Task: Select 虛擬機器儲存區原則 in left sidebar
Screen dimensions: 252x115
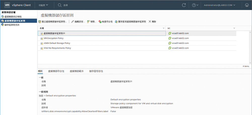Action: tap(18, 21)
